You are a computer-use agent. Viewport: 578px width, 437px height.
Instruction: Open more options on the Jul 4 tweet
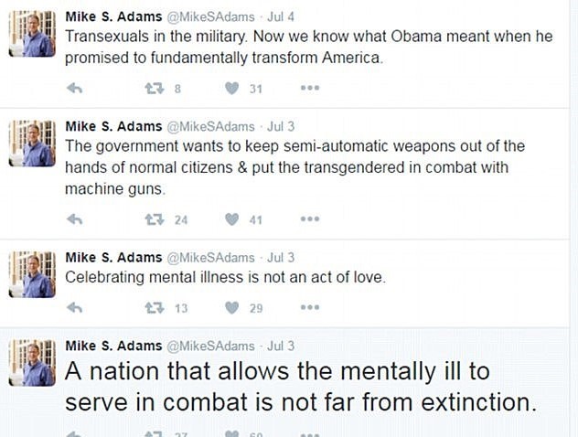point(310,88)
